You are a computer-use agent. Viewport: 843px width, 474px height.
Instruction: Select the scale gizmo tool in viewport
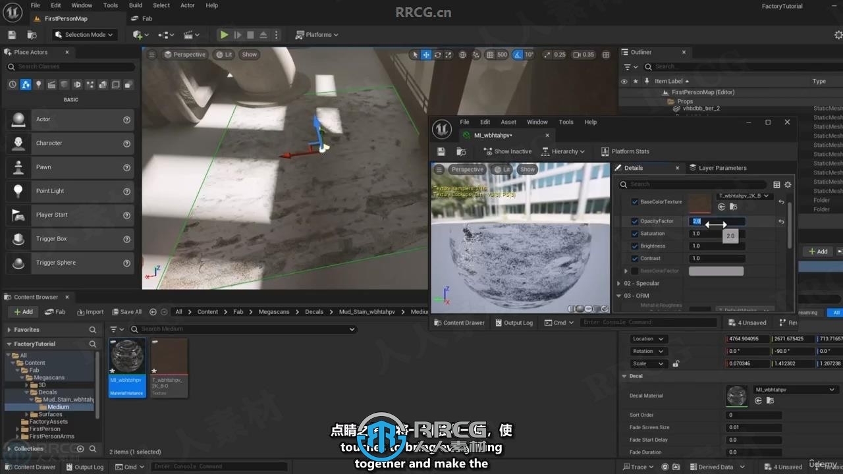[448, 55]
